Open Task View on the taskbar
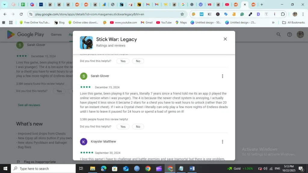The height and width of the screenshot is (173, 308). (x=81, y=168)
